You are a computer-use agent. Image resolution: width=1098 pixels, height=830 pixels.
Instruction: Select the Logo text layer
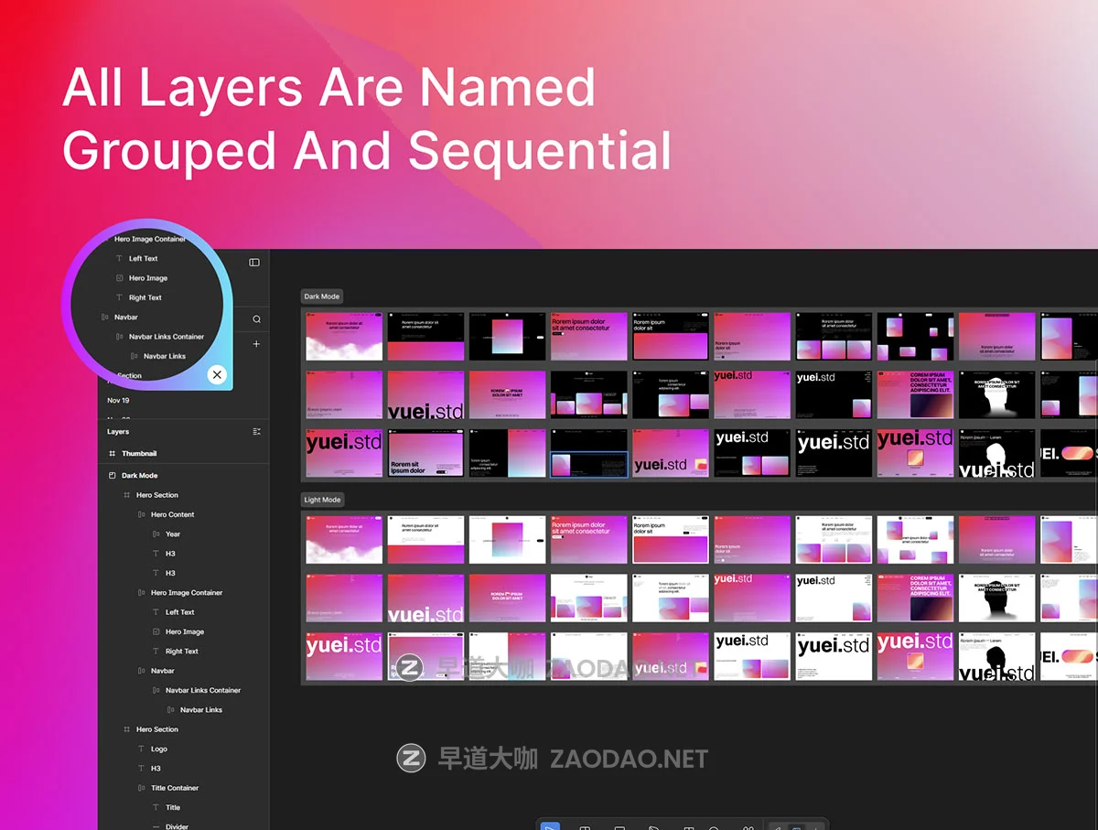click(159, 749)
